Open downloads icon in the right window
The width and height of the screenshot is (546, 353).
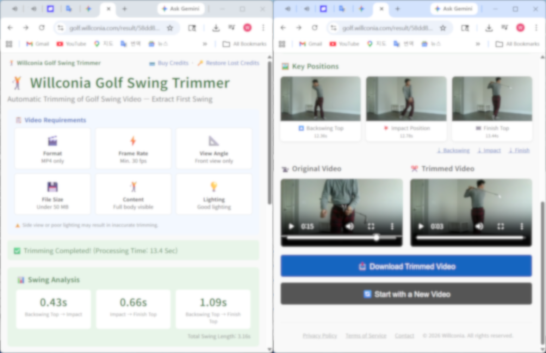(489, 28)
